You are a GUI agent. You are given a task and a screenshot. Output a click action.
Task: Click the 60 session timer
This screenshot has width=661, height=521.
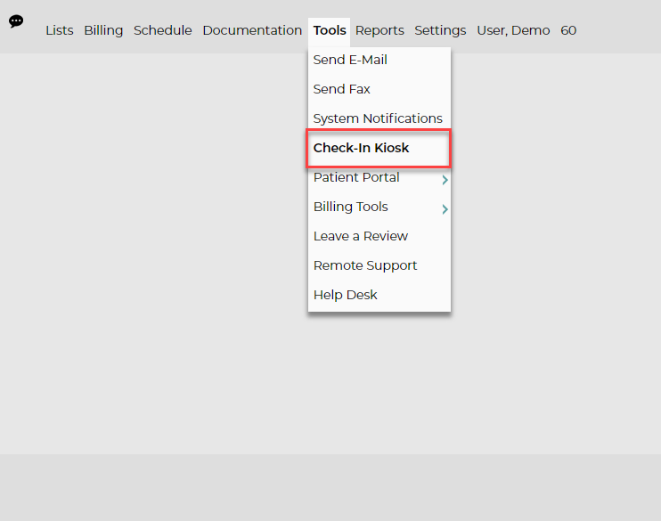point(567,30)
